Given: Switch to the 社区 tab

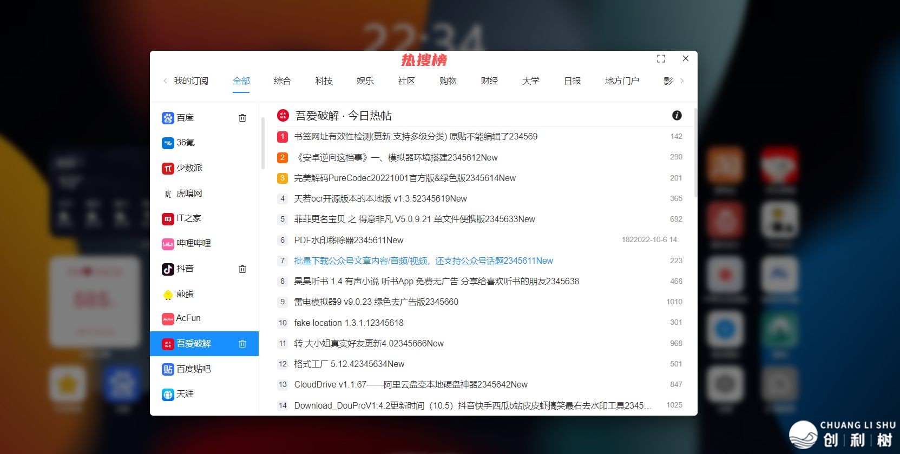Looking at the screenshot, I should pyautogui.click(x=406, y=81).
